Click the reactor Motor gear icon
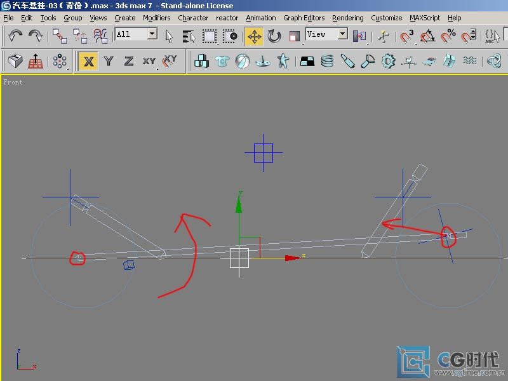Viewport: 508px width, 381px height. [x=388, y=61]
